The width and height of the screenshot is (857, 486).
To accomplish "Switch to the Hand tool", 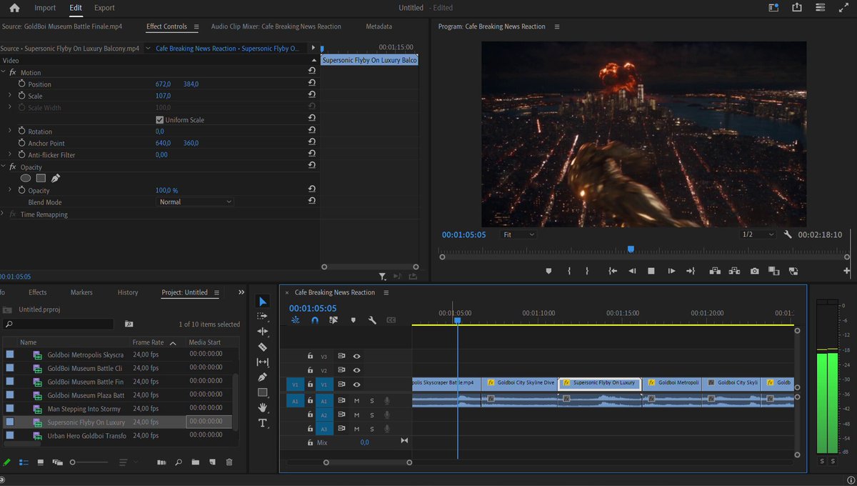I will point(263,407).
